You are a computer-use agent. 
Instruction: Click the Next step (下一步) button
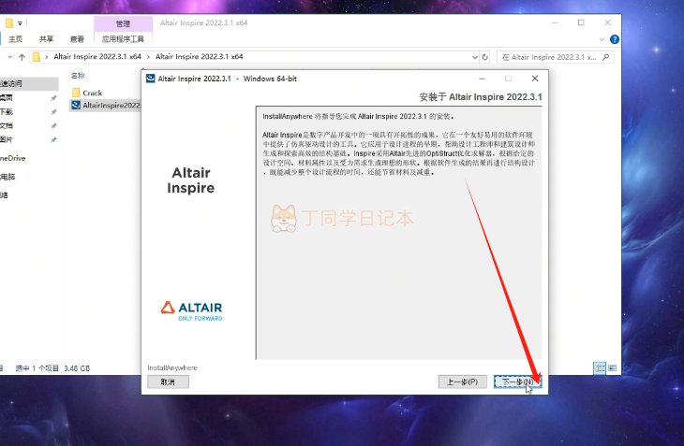point(518,381)
